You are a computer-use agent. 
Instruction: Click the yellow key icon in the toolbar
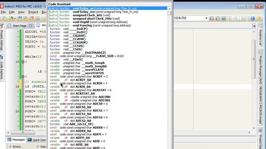tap(259, 18)
